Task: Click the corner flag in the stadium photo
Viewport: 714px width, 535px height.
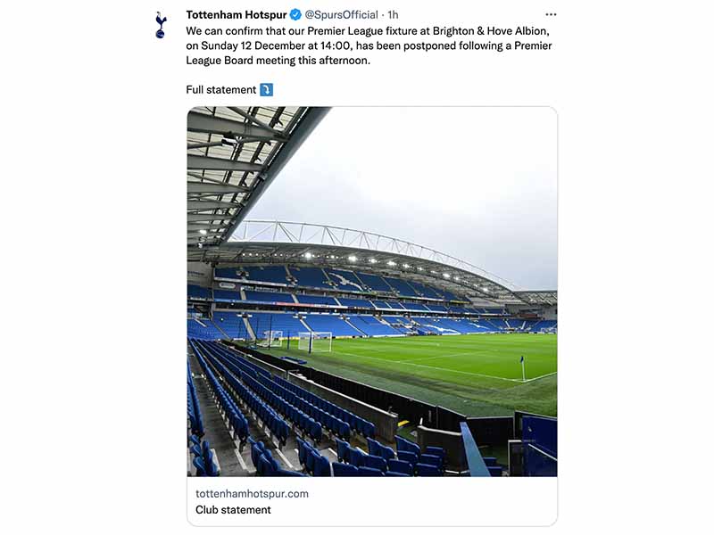Action: coord(522,368)
